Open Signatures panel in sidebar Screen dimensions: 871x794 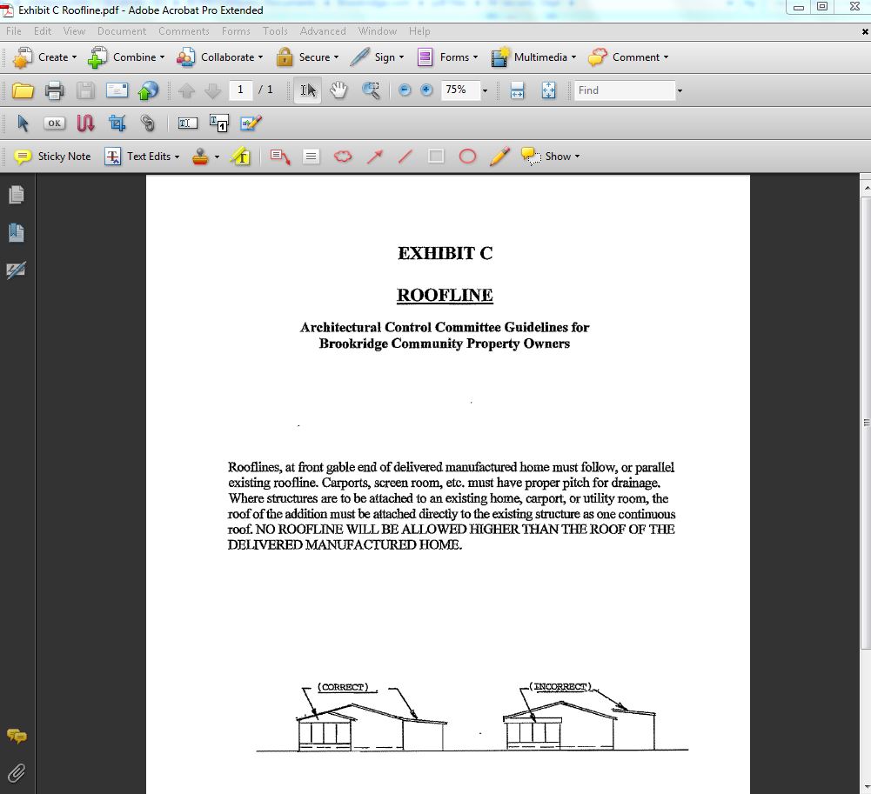click(x=17, y=270)
